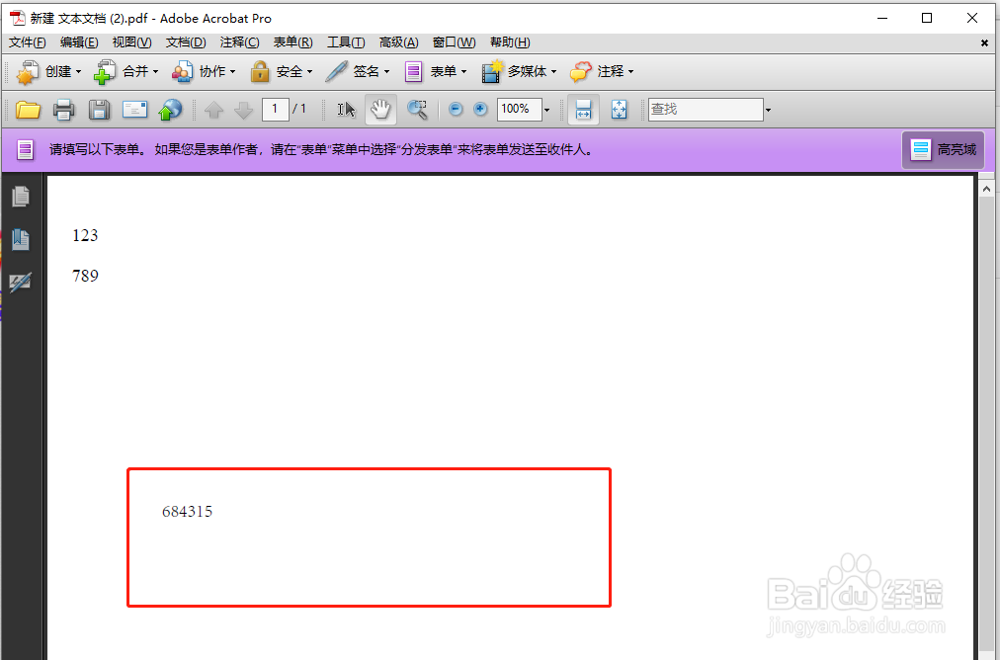Expand the 创建 dropdown arrow

click(78, 71)
